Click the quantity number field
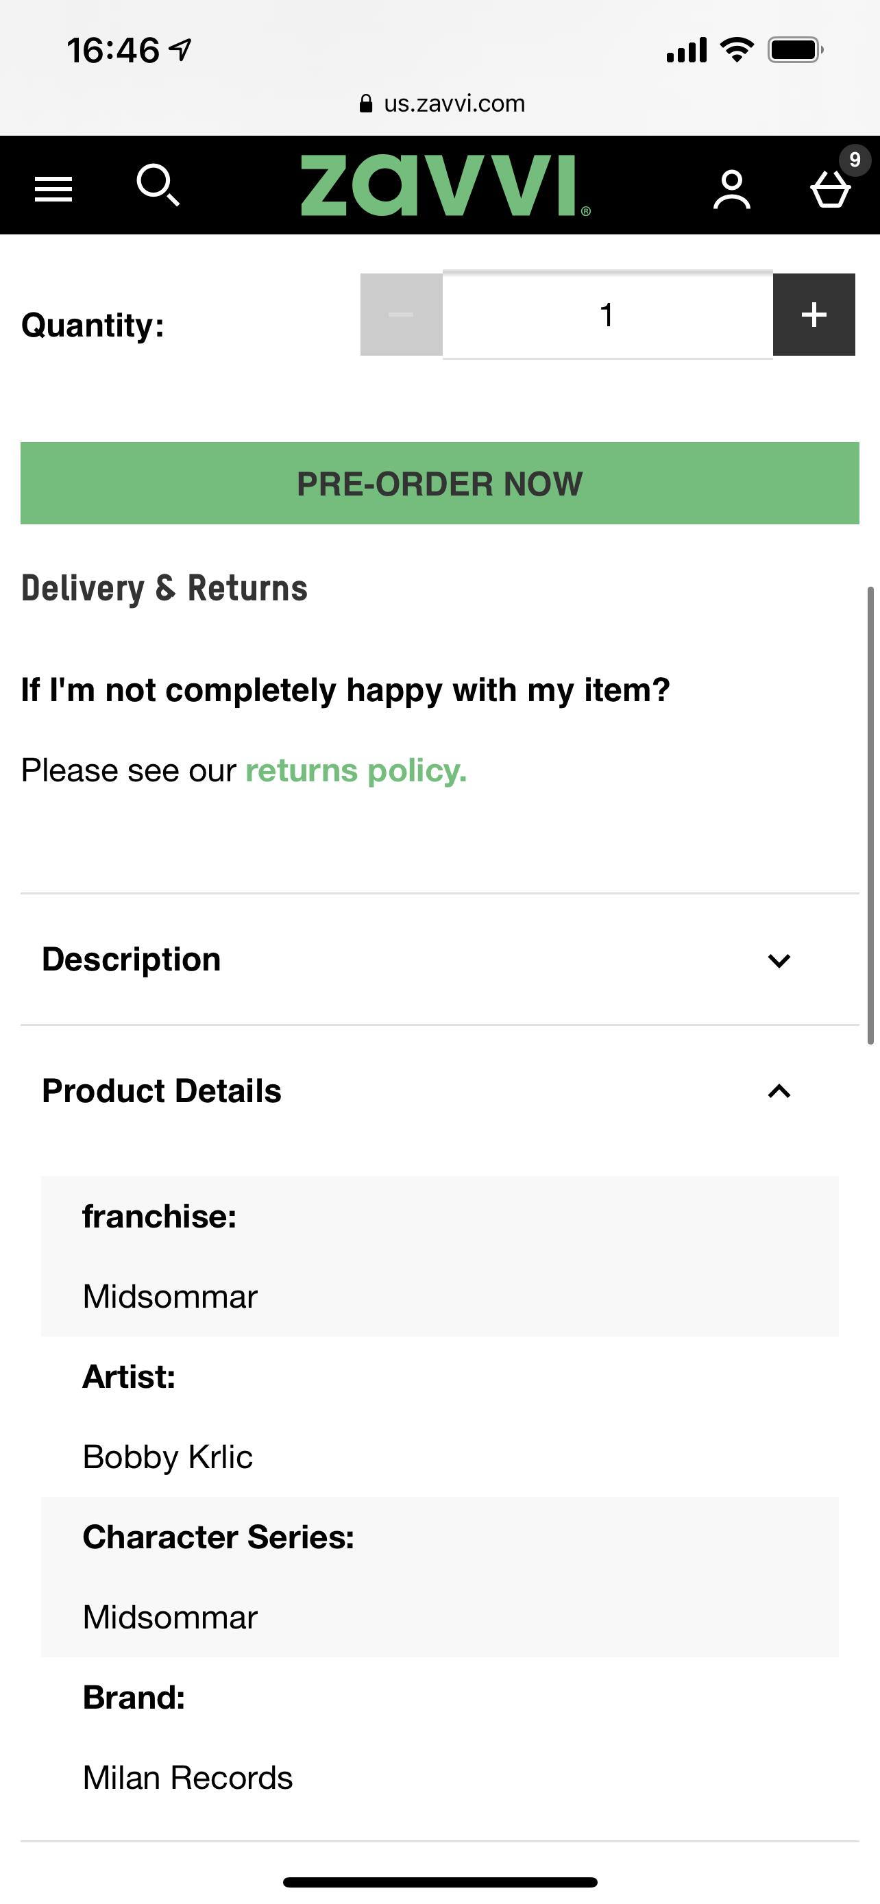 (607, 315)
